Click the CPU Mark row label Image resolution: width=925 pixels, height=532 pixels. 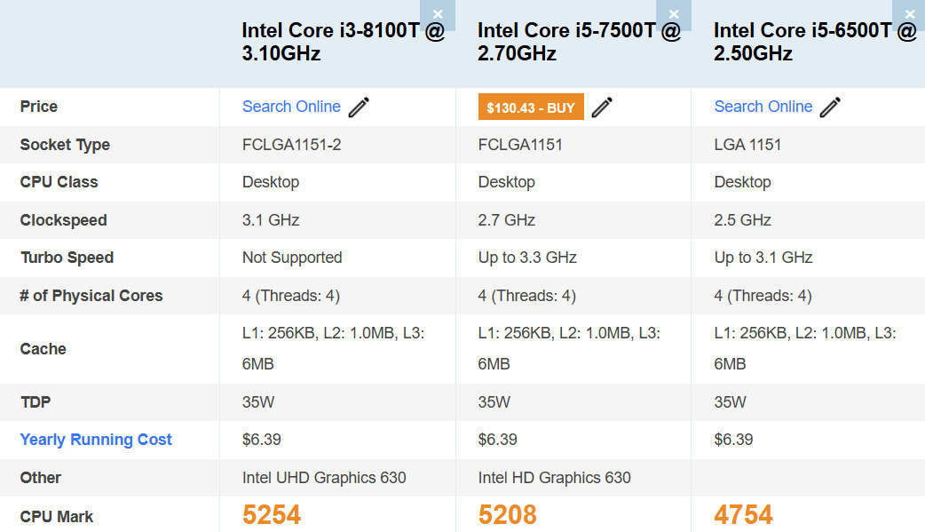tap(57, 516)
